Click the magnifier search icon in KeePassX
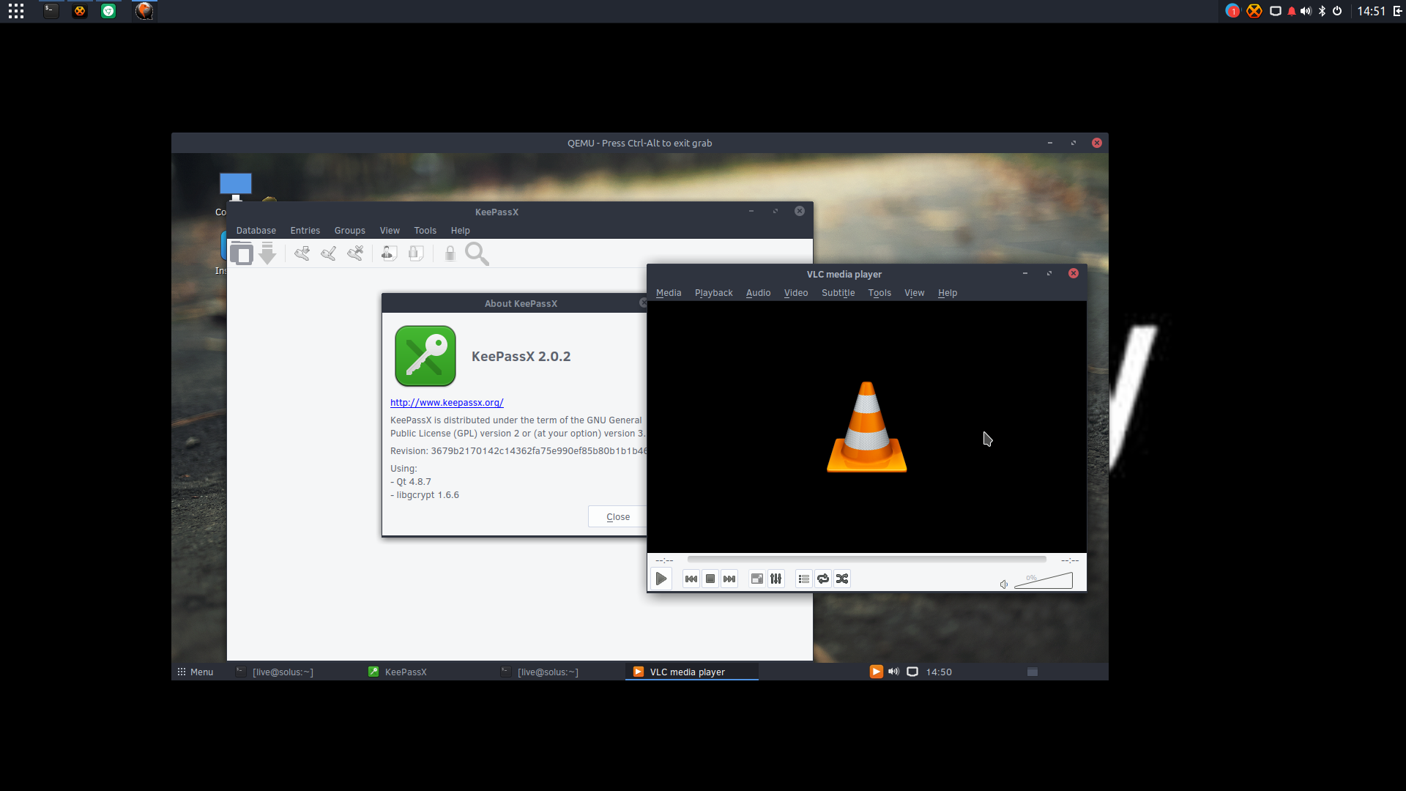This screenshot has height=791, width=1406. (477, 253)
